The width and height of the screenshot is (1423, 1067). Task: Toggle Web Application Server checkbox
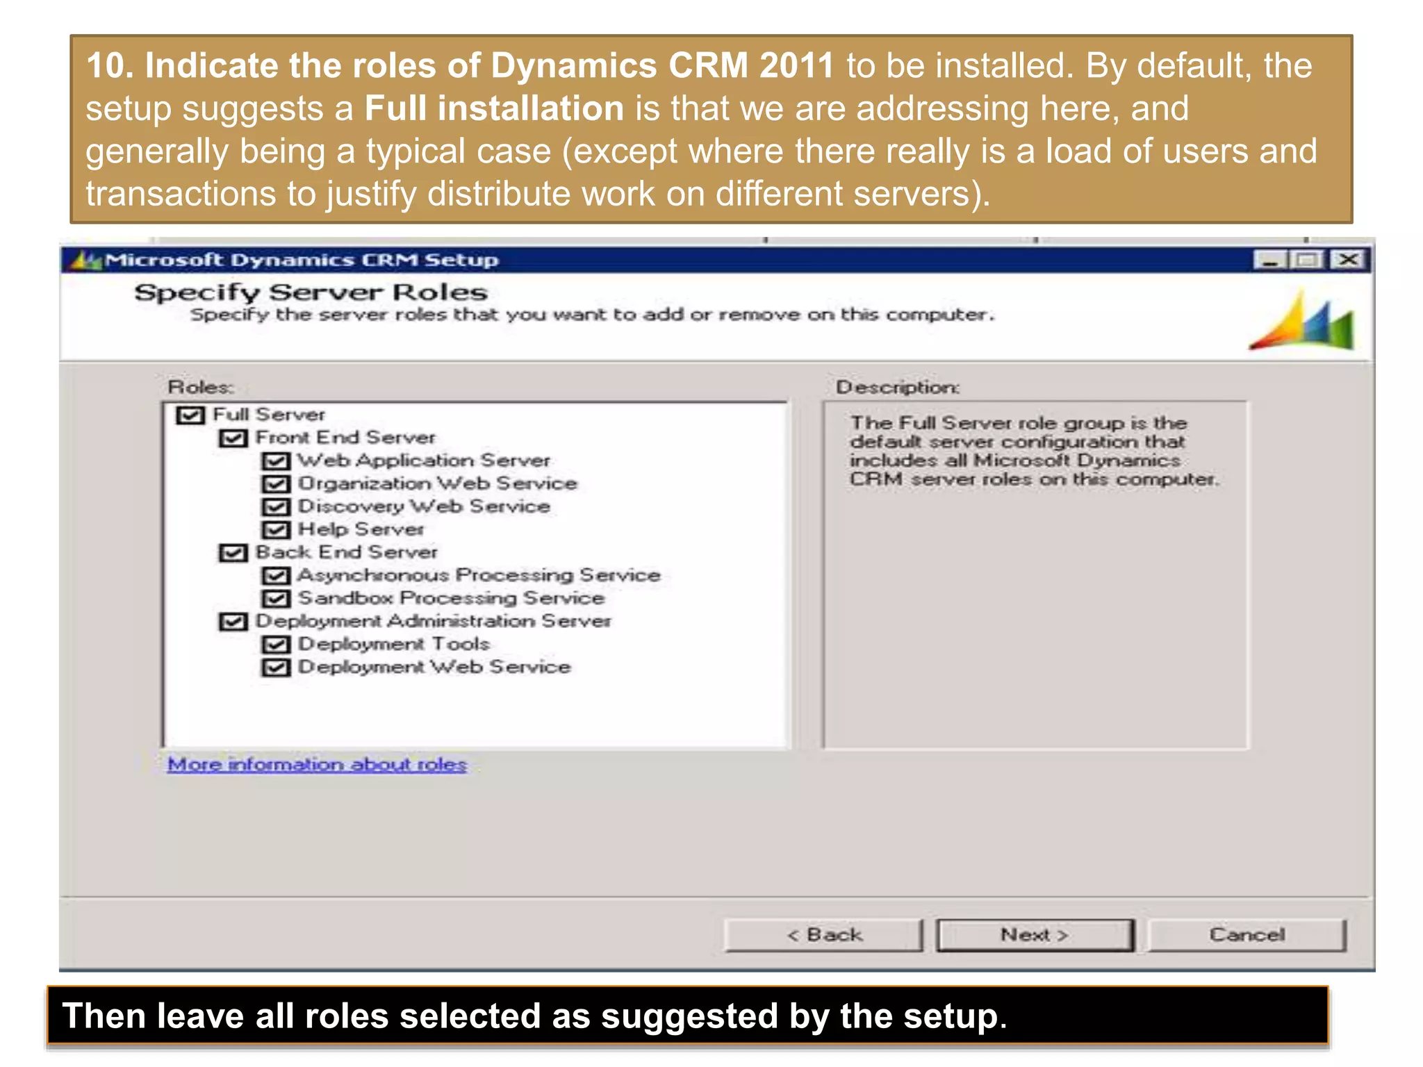point(275,461)
